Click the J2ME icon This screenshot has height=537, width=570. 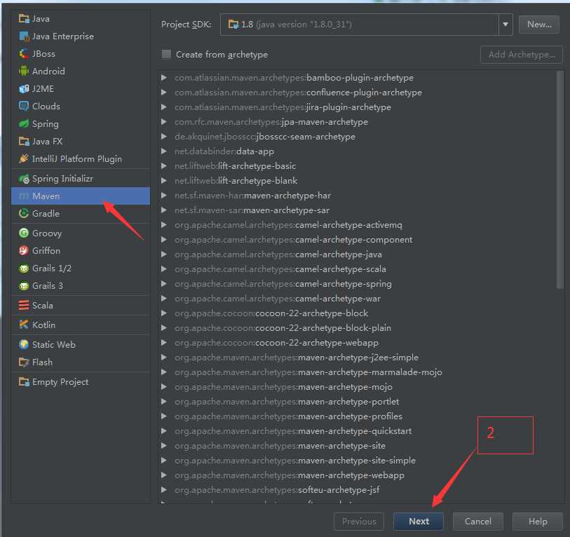[x=24, y=89]
